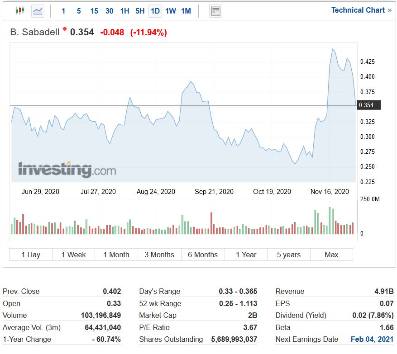Click the -0.048 price change value
This screenshot has width=397, height=354.
point(112,33)
